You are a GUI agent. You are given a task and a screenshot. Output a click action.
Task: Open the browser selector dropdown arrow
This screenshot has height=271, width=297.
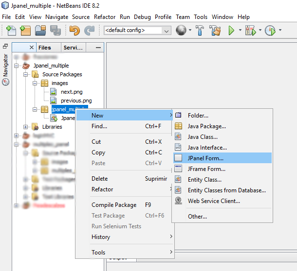[x=190, y=30]
